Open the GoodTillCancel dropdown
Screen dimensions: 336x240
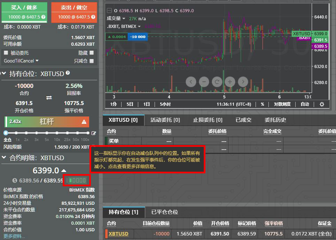click(21, 61)
